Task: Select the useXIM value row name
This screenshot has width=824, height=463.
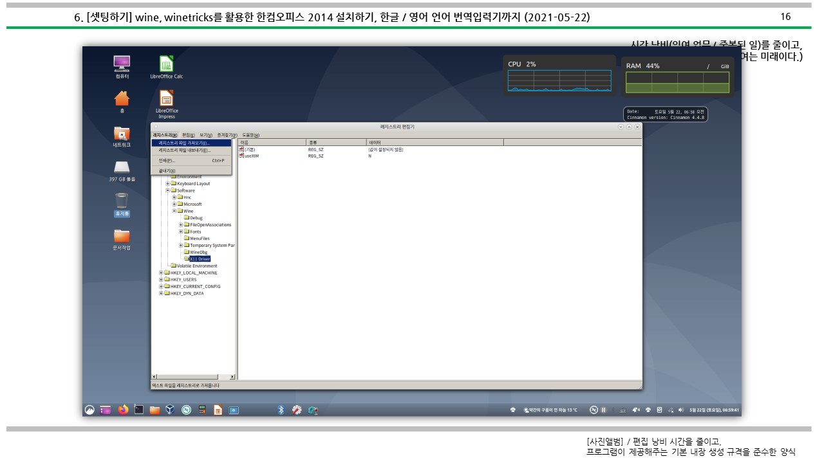Action: pos(252,156)
